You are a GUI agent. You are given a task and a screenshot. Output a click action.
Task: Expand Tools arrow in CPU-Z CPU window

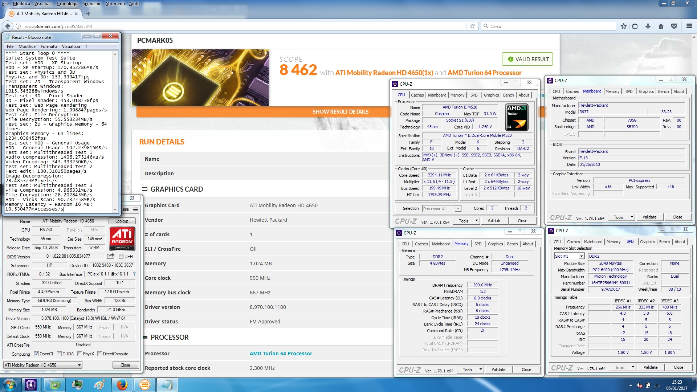(477, 221)
